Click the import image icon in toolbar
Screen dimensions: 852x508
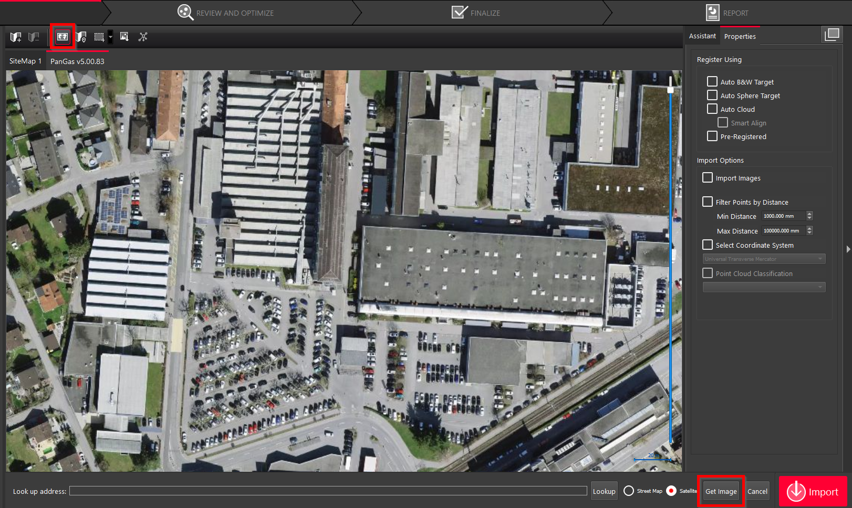click(124, 37)
